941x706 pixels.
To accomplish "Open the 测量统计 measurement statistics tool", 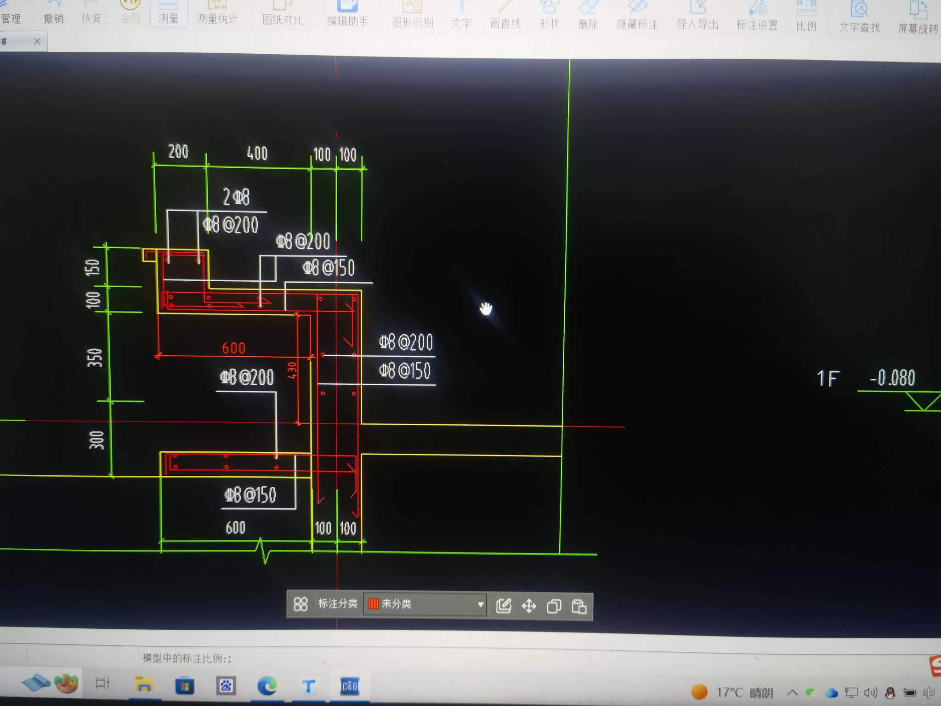I will 217,13.
